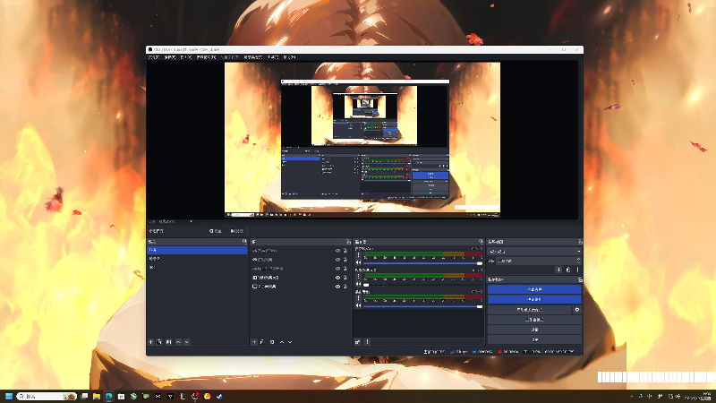Adjust first mixer channel volume slider
The height and width of the screenshot is (403, 716).
[x=422, y=263]
